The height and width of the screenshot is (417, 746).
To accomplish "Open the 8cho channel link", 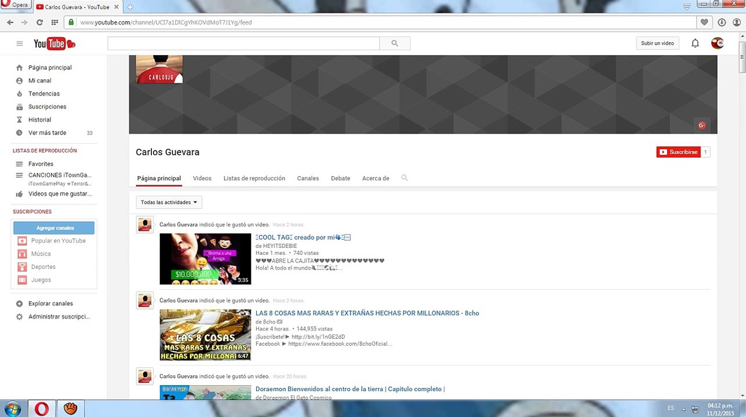I will click(269, 322).
